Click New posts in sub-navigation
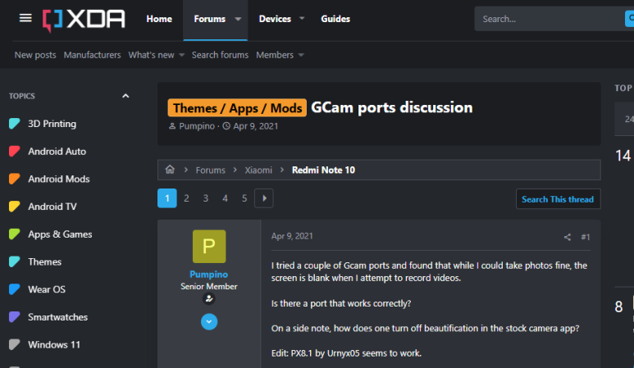634x368 pixels. point(35,55)
